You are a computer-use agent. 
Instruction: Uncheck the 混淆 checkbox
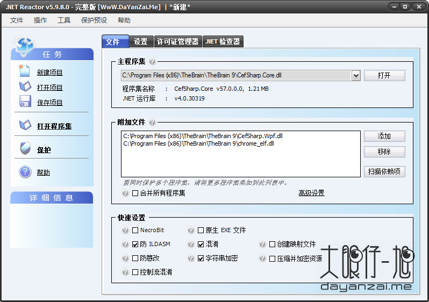coord(201,244)
